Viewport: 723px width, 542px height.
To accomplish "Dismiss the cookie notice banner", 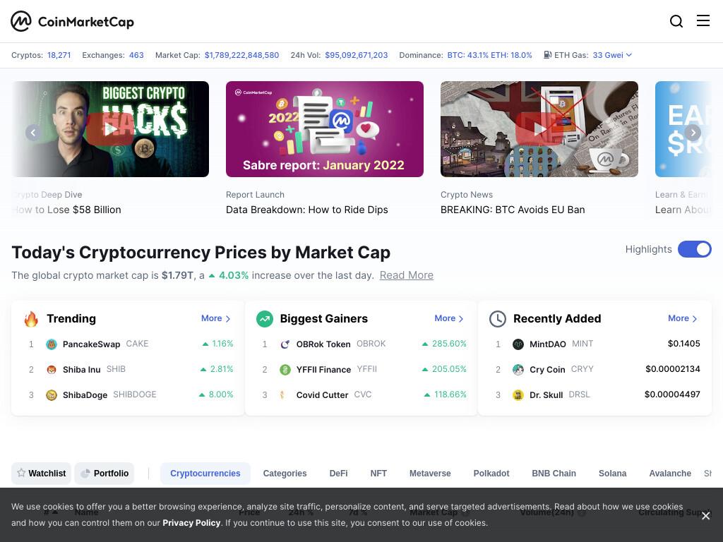I will [705, 516].
